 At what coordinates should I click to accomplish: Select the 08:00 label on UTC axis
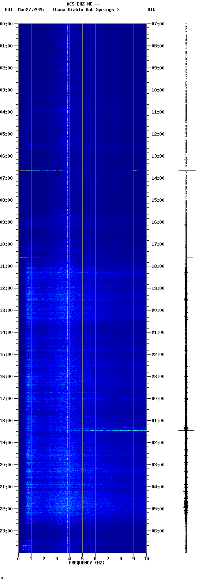pos(158,46)
